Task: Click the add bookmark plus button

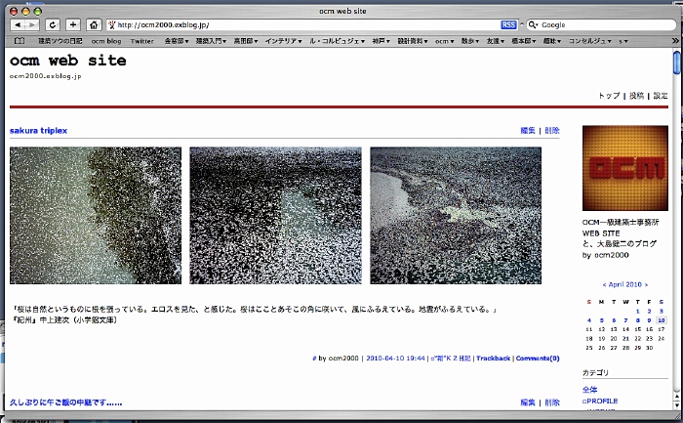Action: coord(73,24)
